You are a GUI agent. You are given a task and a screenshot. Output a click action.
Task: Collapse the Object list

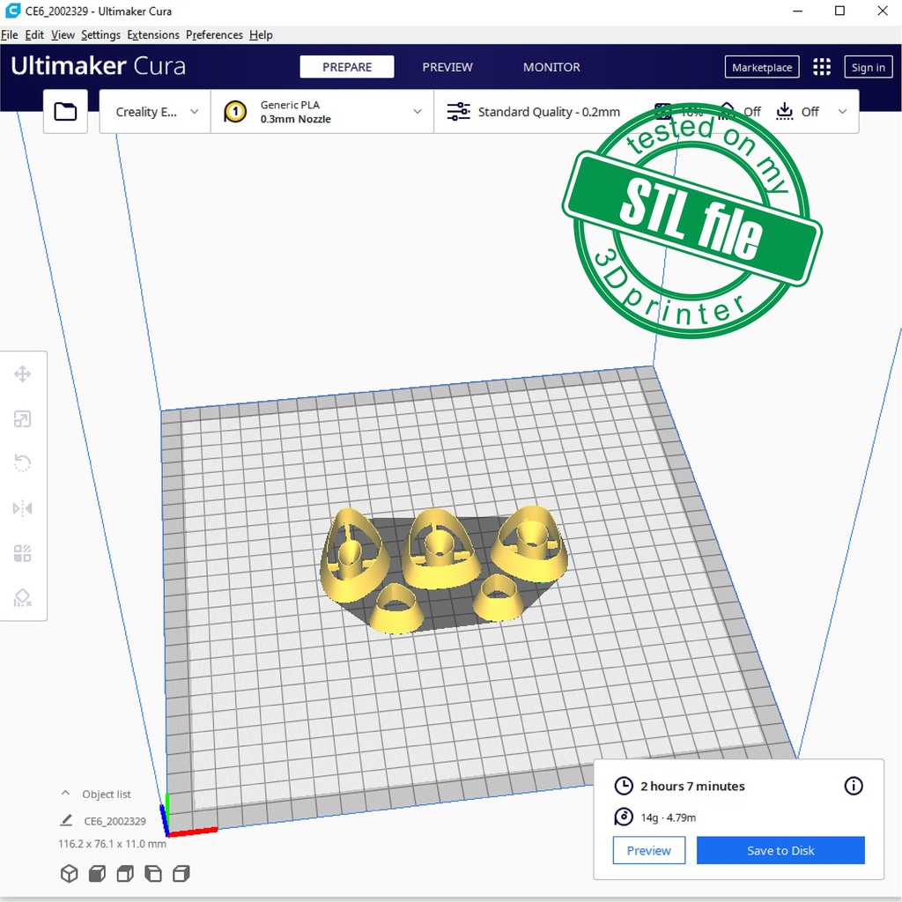[x=65, y=794]
